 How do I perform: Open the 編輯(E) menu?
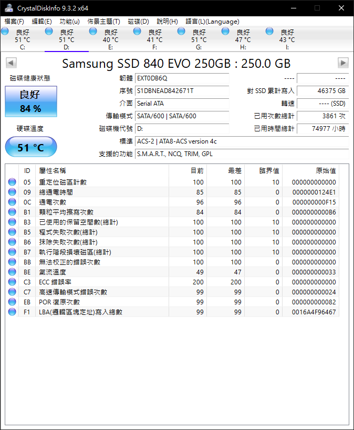[x=41, y=22]
